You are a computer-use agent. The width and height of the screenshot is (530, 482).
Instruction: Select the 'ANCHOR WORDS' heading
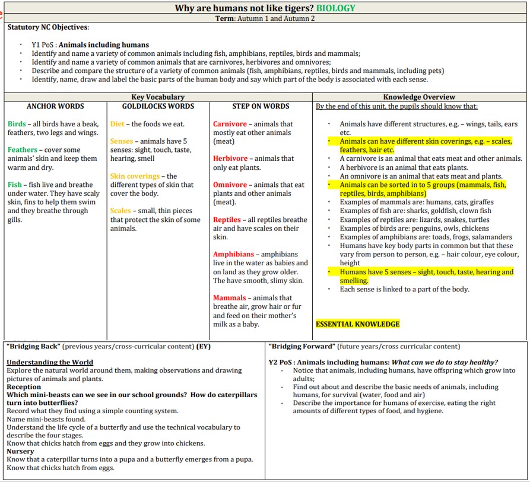tap(55, 106)
